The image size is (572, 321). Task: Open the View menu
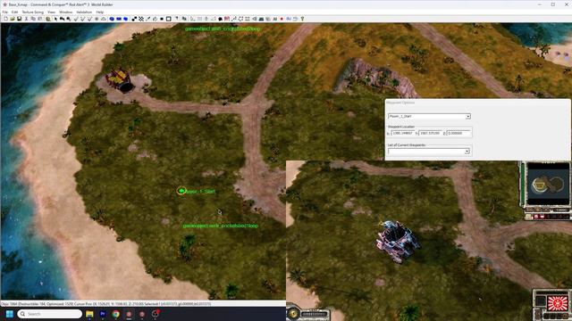[x=52, y=12]
